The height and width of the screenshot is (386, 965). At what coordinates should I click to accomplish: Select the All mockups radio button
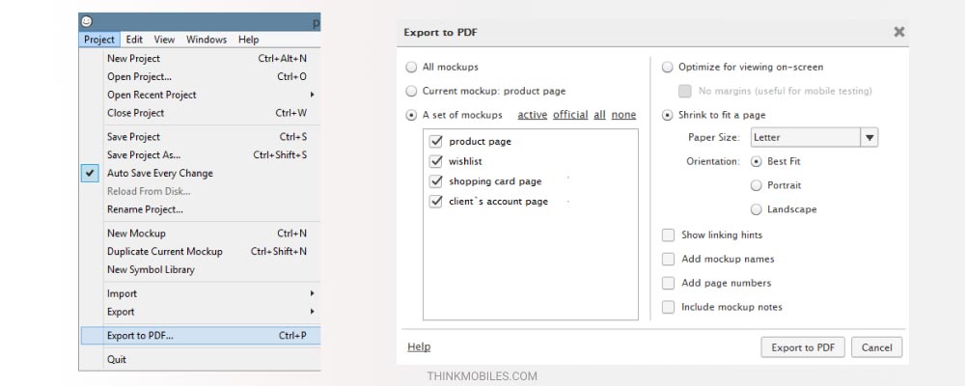[x=411, y=68]
